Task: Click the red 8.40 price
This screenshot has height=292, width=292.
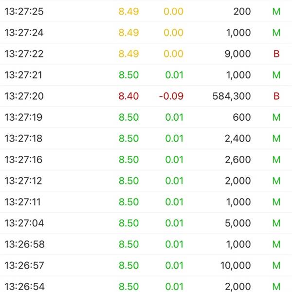Action: pyautogui.click(x=128, y=96)
